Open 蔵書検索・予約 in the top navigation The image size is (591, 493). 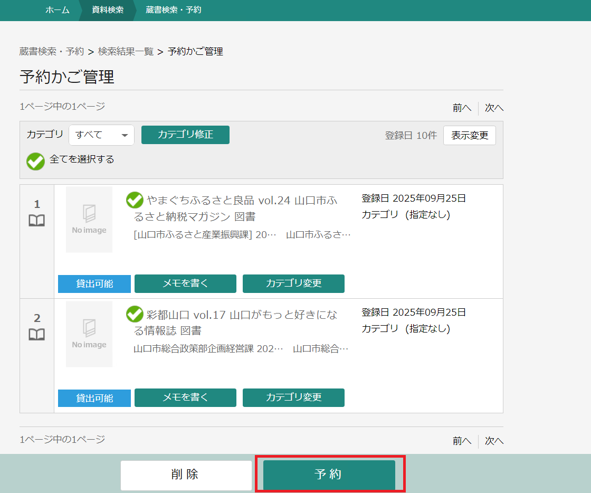click(173, 10)
